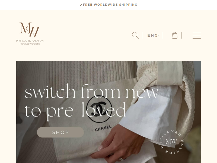Click the MW letters inside circular badge
This screenshot has width=217, height=163.
point(171,142)
